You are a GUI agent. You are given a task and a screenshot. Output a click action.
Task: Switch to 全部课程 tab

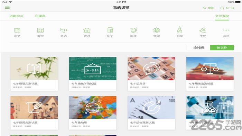tap(222, 16)
